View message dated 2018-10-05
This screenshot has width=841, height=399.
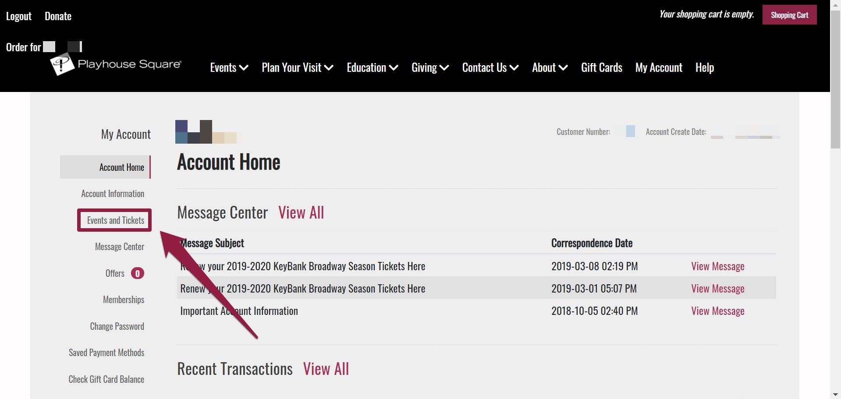[717, 311]
